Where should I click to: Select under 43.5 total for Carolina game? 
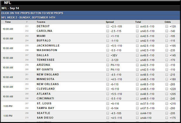pyautogui.click(x=137, y=31)
